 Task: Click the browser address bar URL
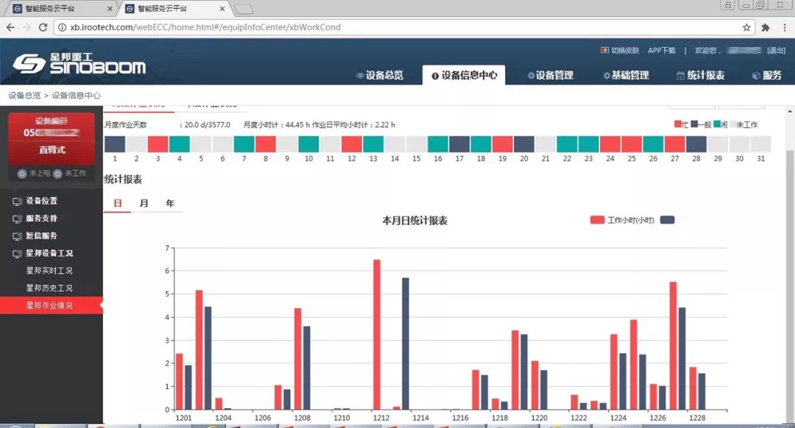pyautogui.click(x=206, y=27)
